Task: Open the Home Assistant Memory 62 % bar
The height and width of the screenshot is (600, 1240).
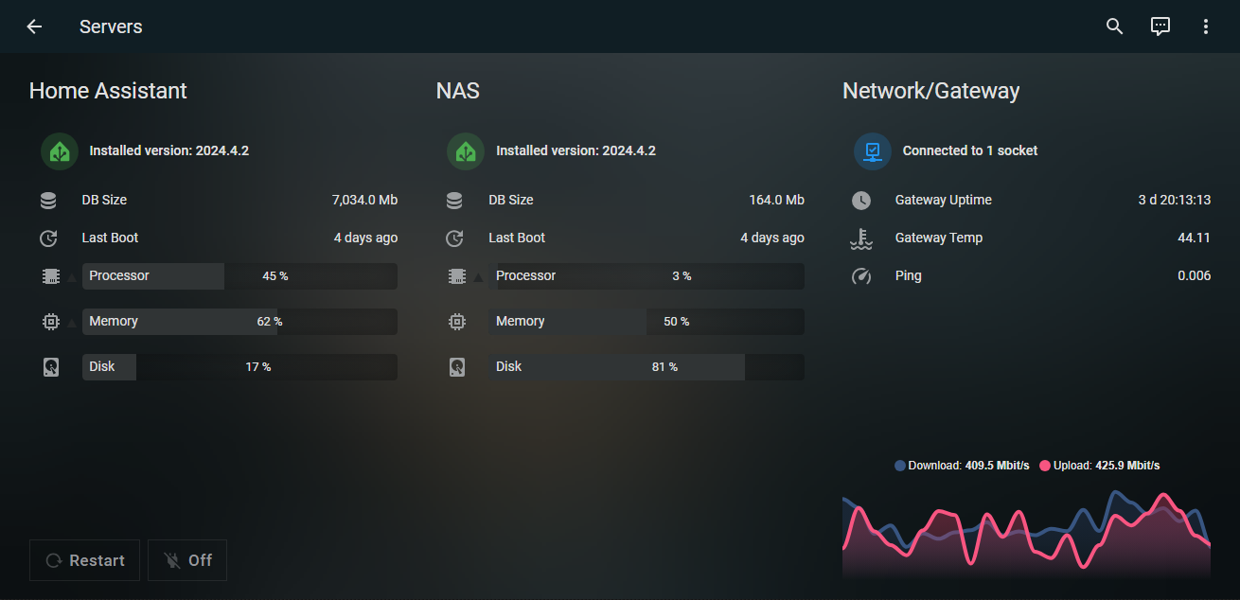Action: click(239, 322)
